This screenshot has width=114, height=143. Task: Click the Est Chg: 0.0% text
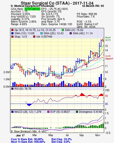point(61,142)
